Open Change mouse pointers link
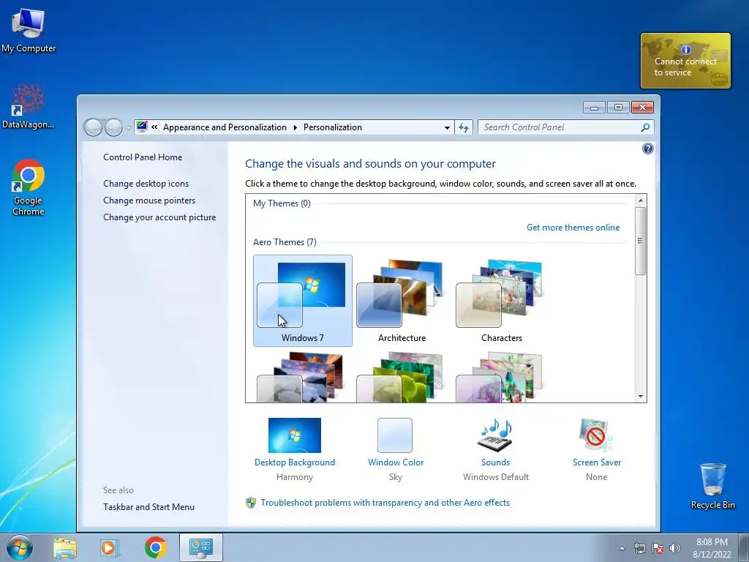The height and width of the screenshot is (562, 749). (x=149, y=201)
